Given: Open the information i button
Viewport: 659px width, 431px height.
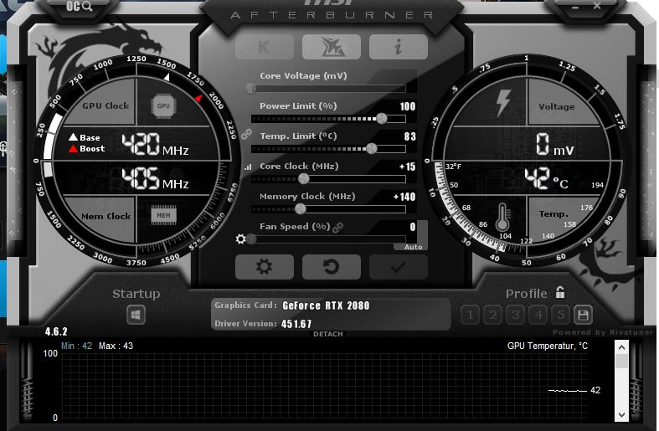Looking at the screenshot, I should pyautogui.click(x=399, y=47).
